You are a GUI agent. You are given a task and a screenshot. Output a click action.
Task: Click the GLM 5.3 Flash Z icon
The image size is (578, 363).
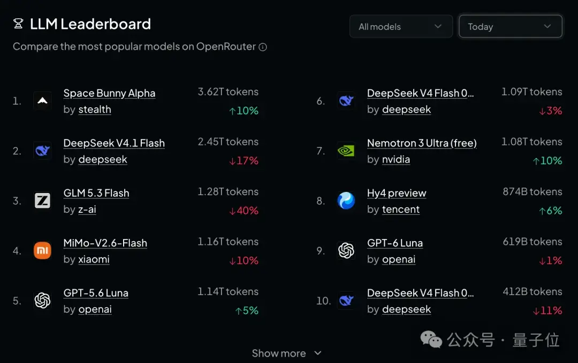[x=42, y=200]
